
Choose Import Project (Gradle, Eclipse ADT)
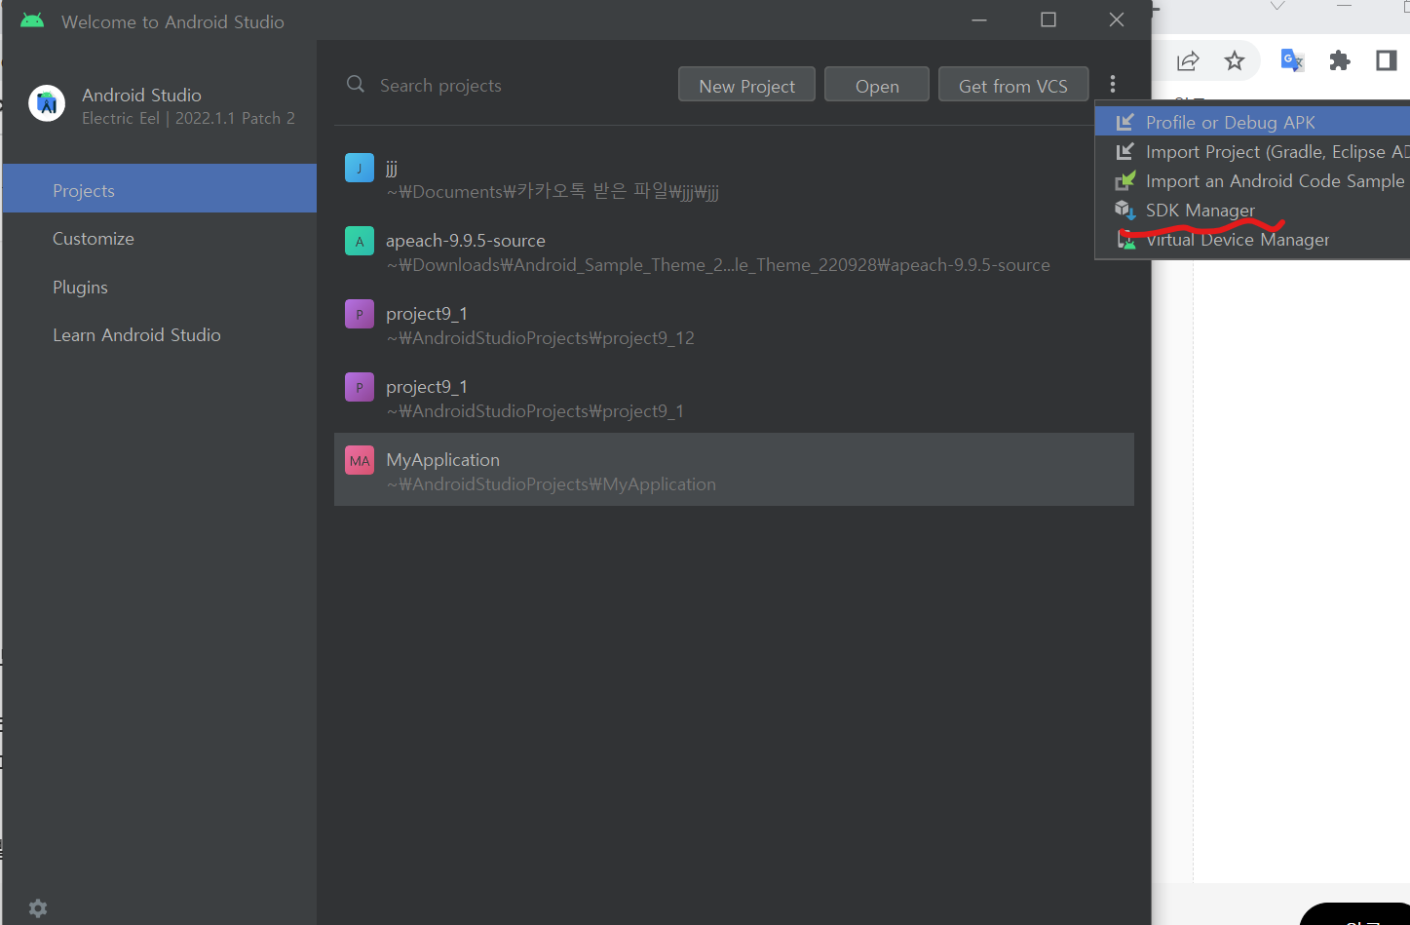click(x=1252, y=151)
